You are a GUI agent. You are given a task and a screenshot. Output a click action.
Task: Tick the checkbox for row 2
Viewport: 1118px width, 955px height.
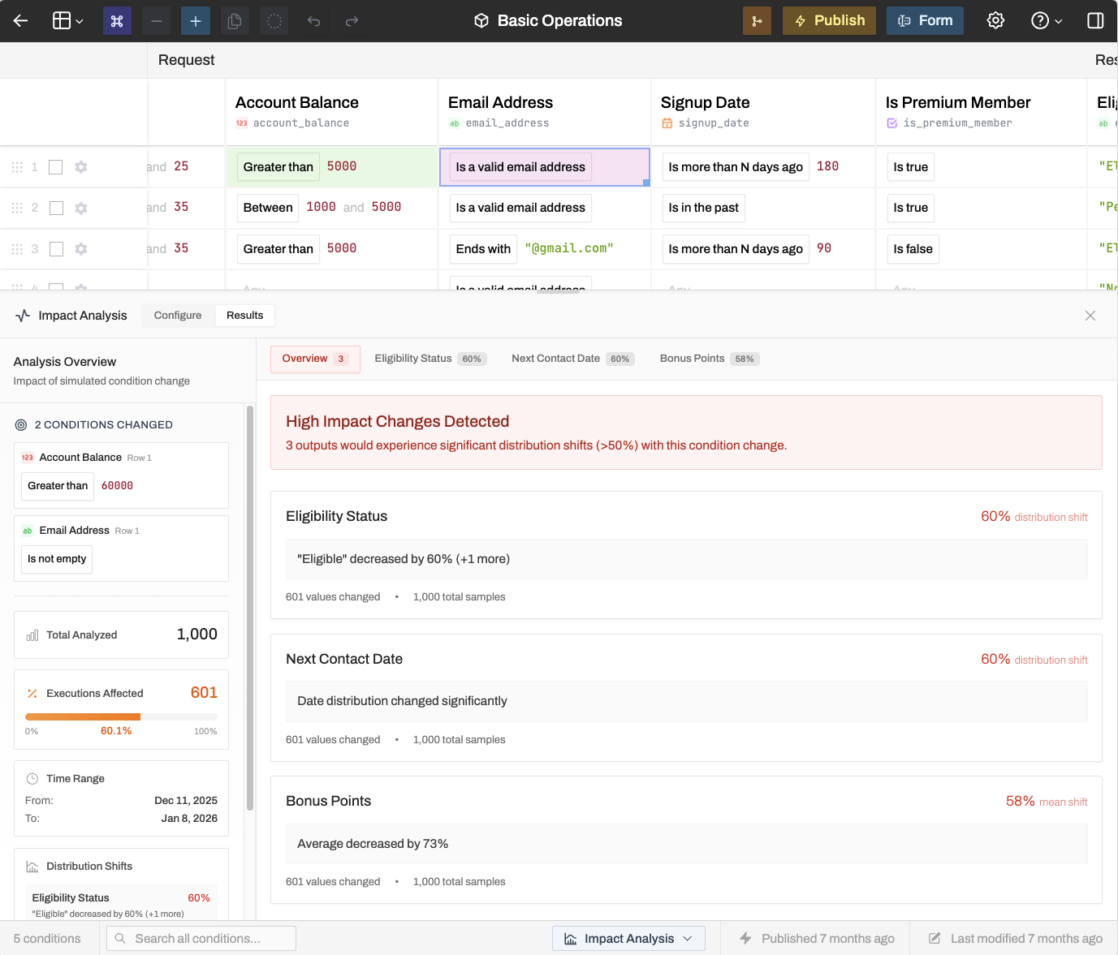tap(56, 209)
